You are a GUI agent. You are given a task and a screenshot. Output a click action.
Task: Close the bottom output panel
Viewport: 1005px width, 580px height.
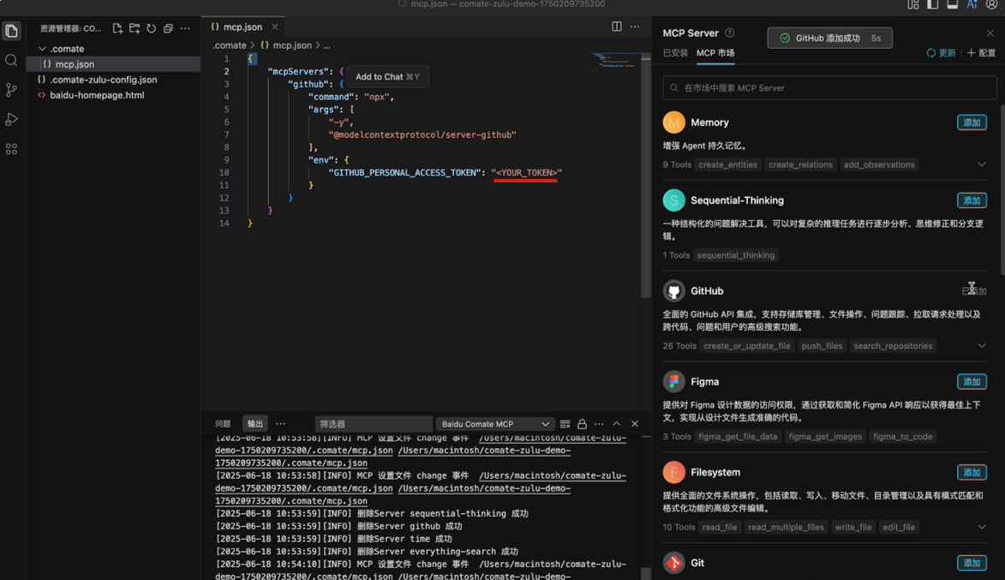pyautogui.click(x=635, y=423)
